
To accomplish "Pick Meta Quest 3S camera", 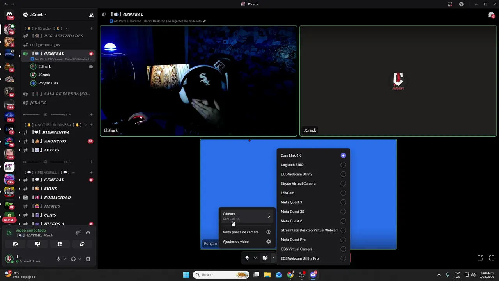I will tap(313, 212).
